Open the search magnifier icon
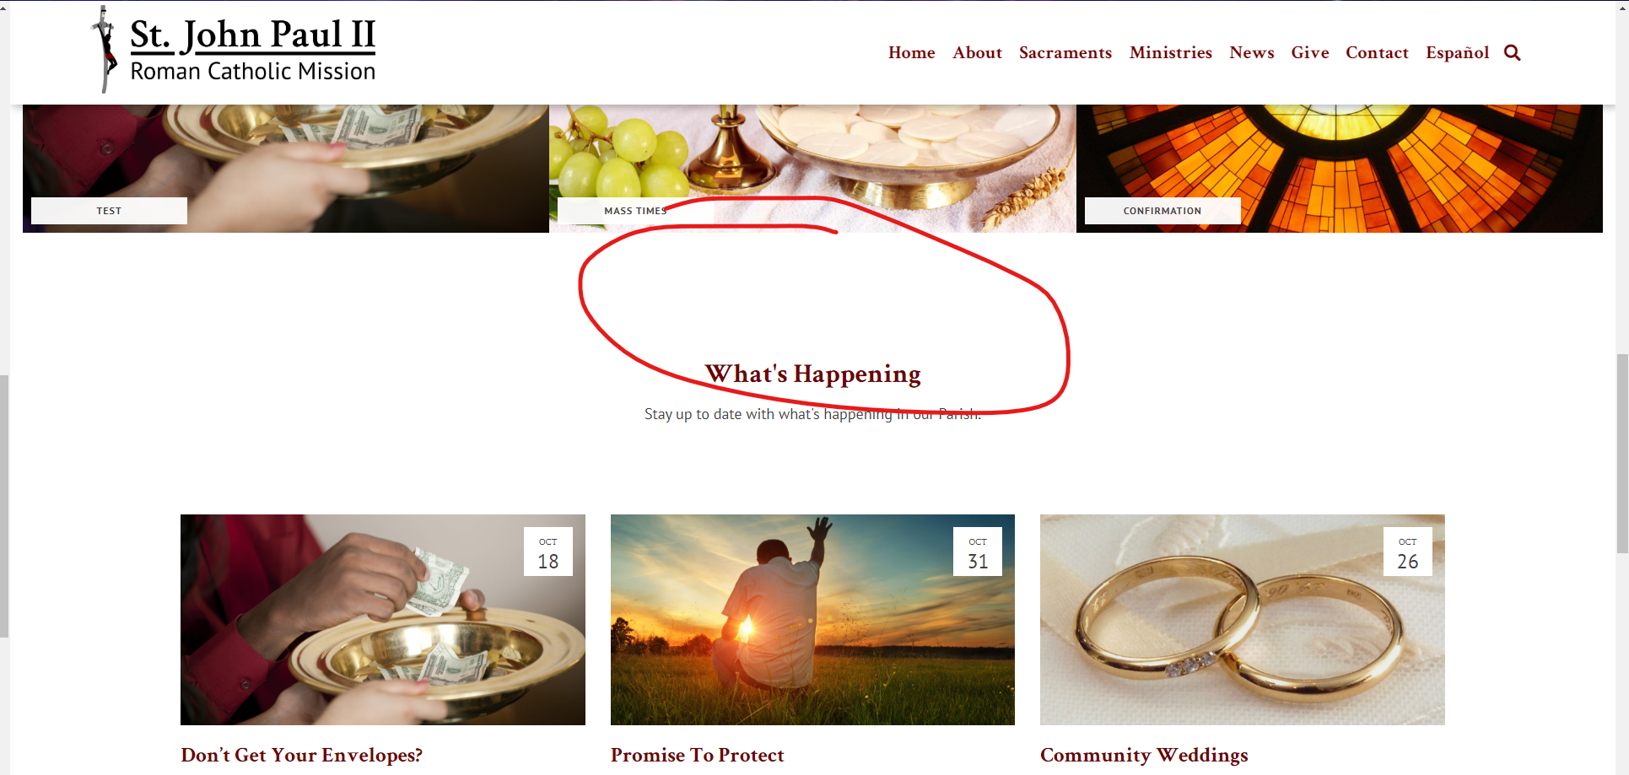This screenshot has width=1629, height=775. pos(1513,53)
